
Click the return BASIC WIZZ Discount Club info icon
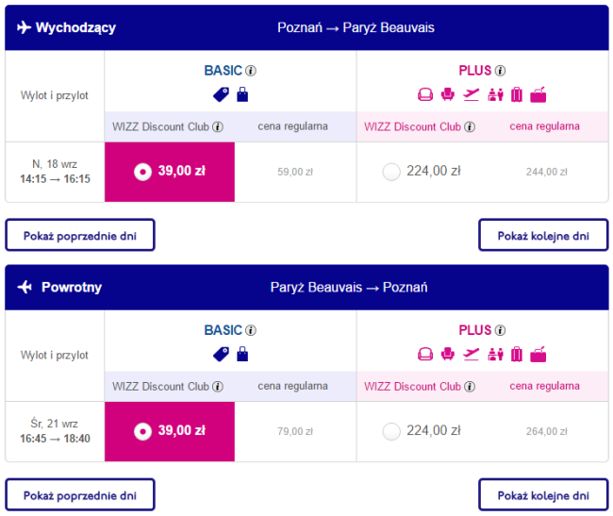(218, 387)
